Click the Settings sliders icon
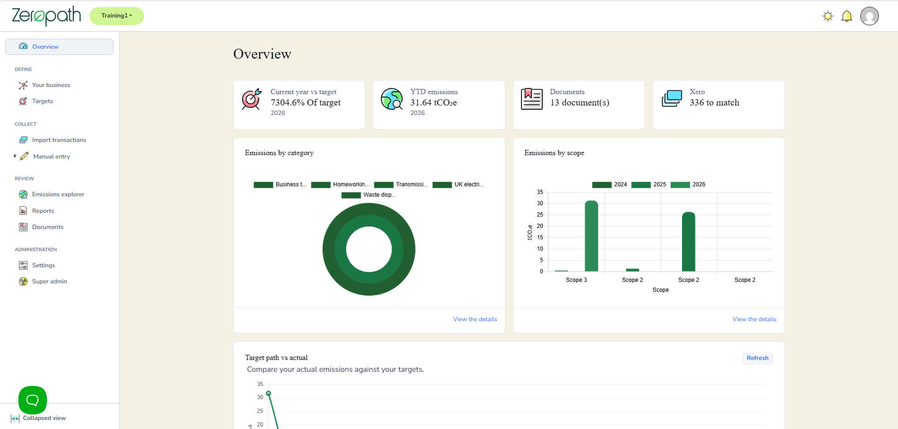 pyautogui.click(x=23, y=265)
